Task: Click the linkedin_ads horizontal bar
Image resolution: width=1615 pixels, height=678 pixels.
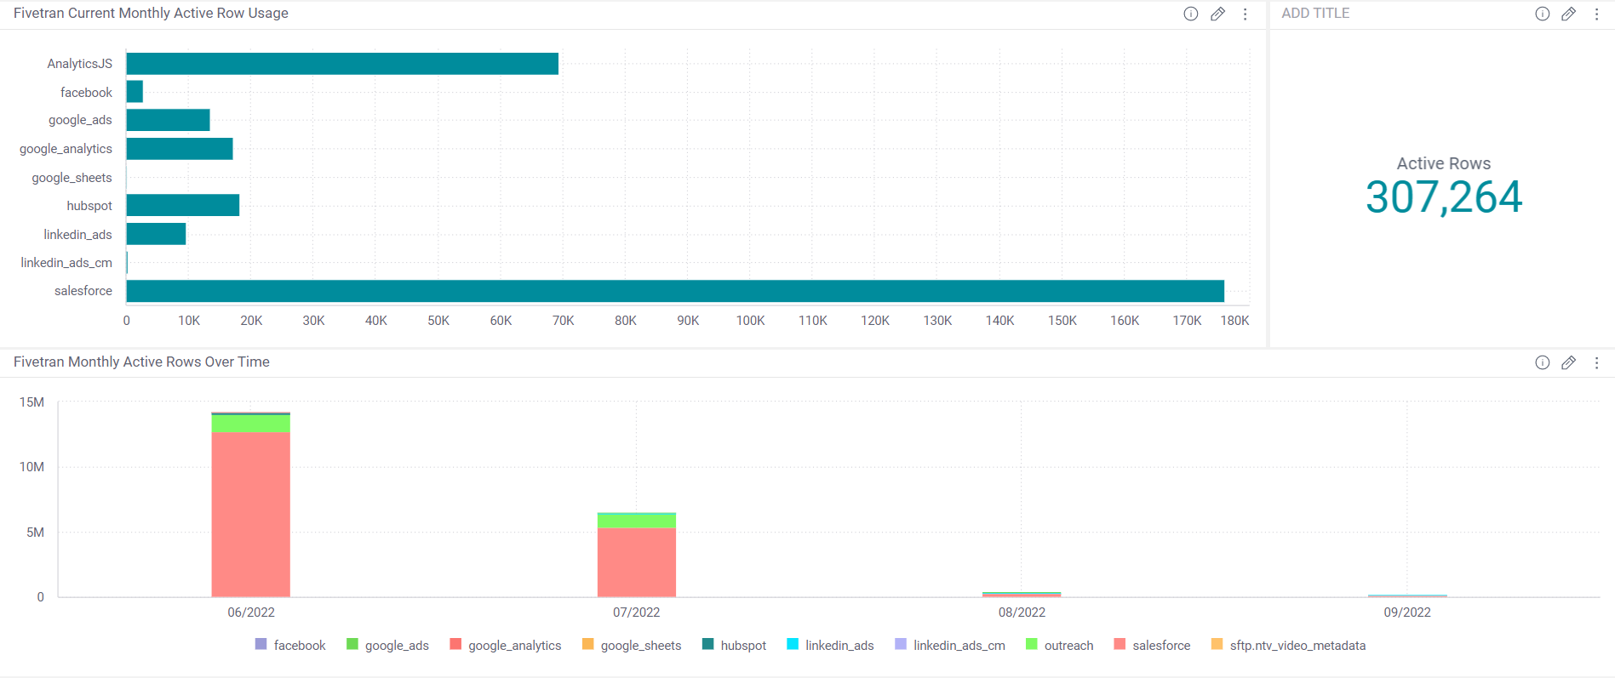Action: tap(156, 234)
